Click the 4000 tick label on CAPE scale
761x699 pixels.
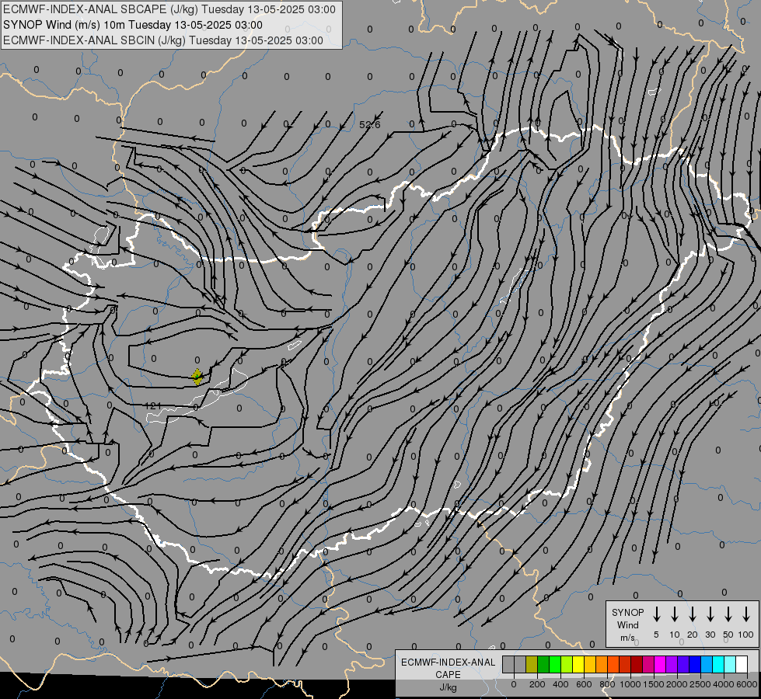tap(724, 684)
